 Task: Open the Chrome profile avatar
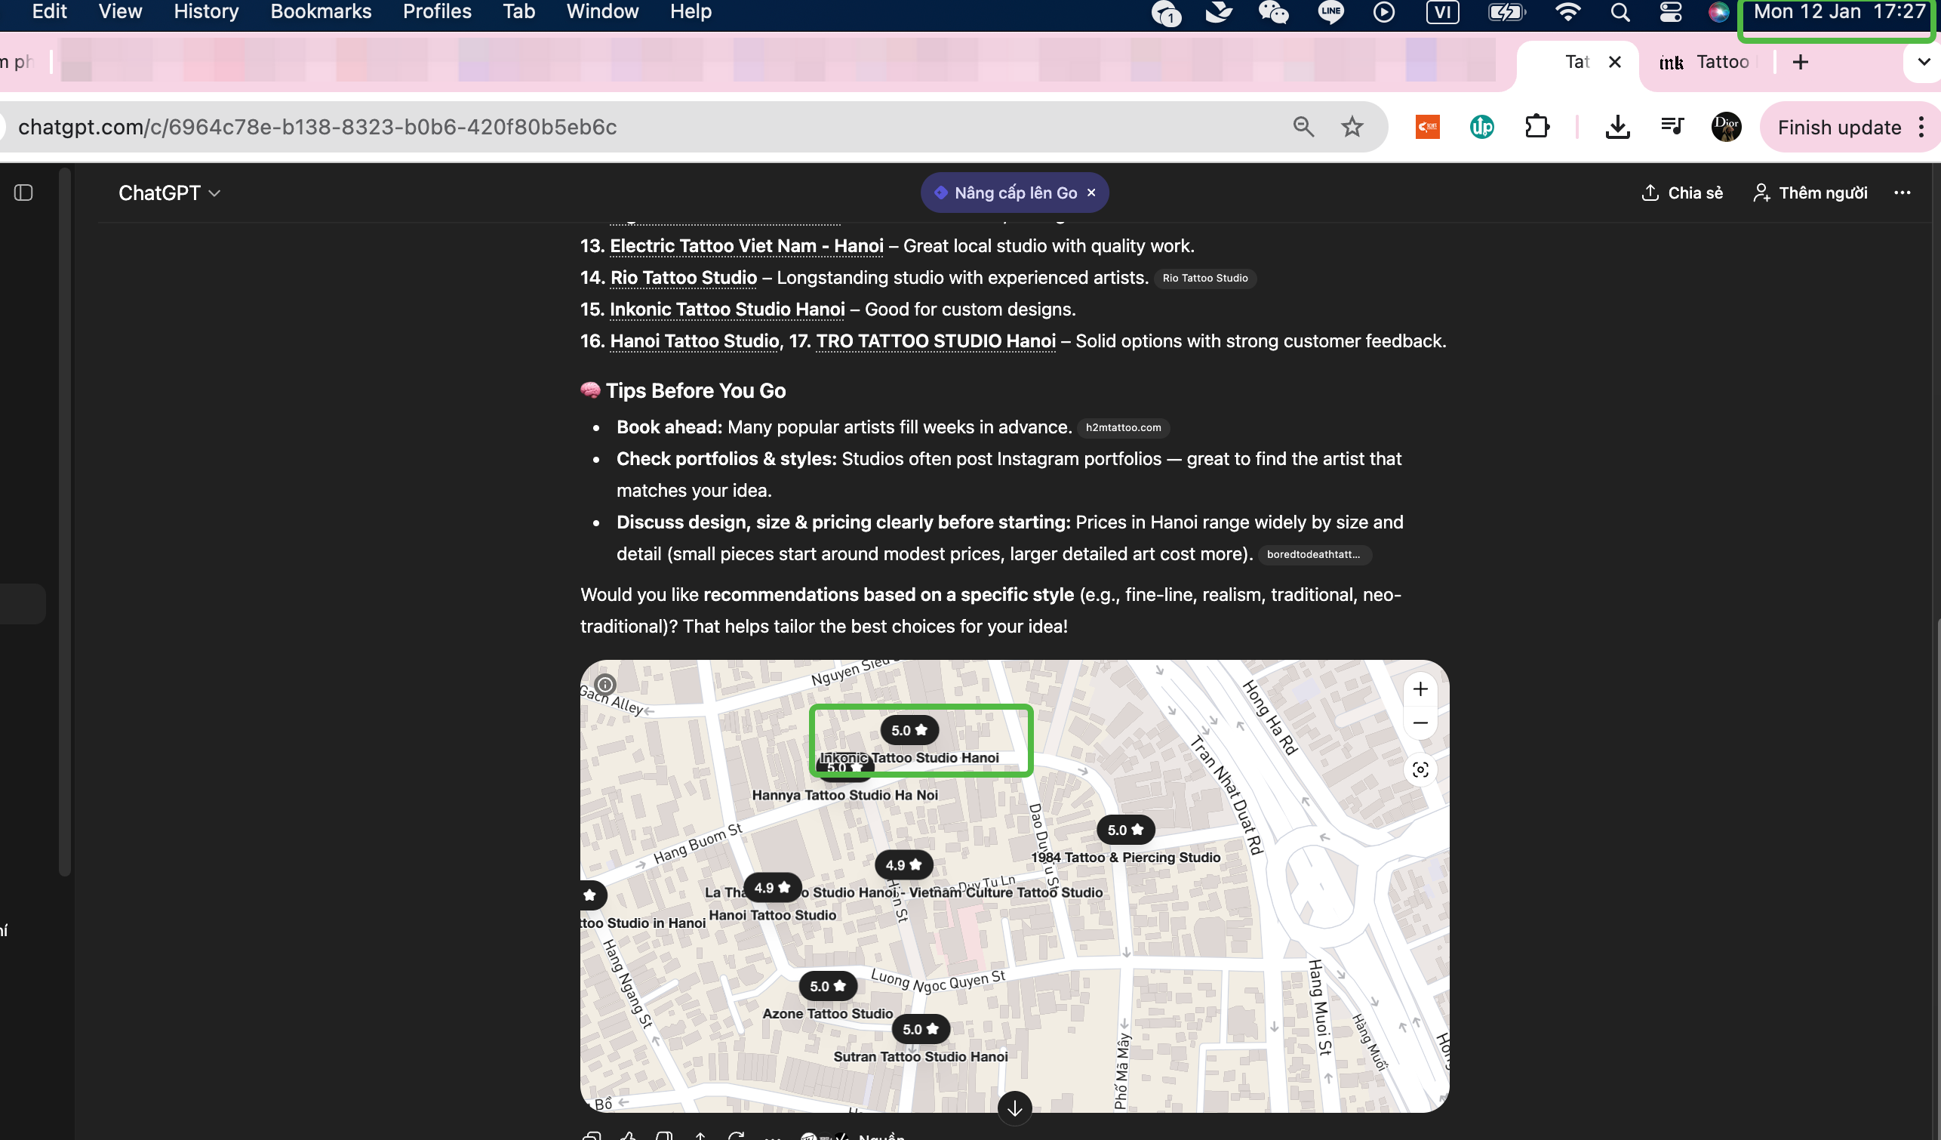(x=1726, y=127)
